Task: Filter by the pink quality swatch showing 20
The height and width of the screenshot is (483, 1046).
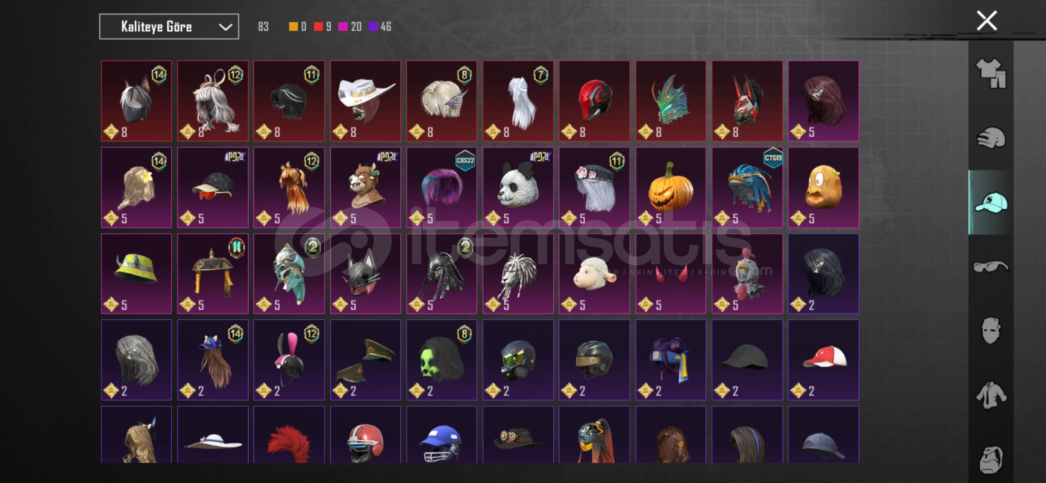Action: (343, 27)
